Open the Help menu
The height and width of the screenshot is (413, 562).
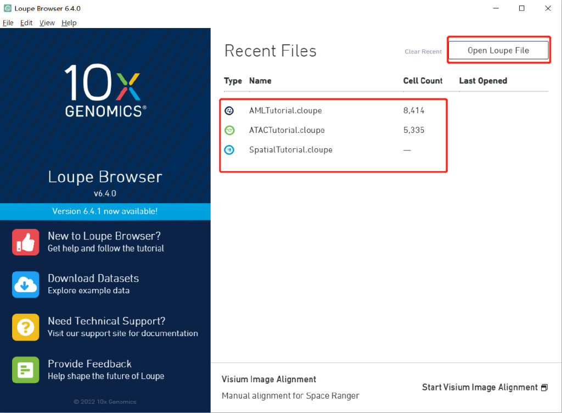click(x=69, y=23)
